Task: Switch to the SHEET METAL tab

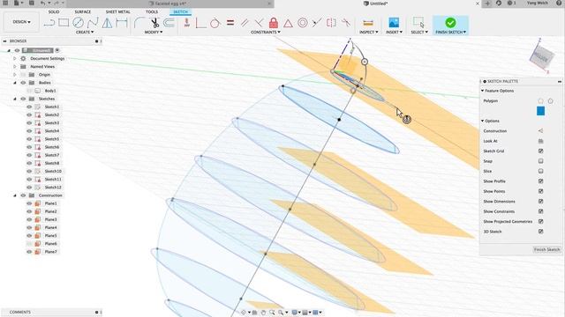Action: click(x=117, y=11)
